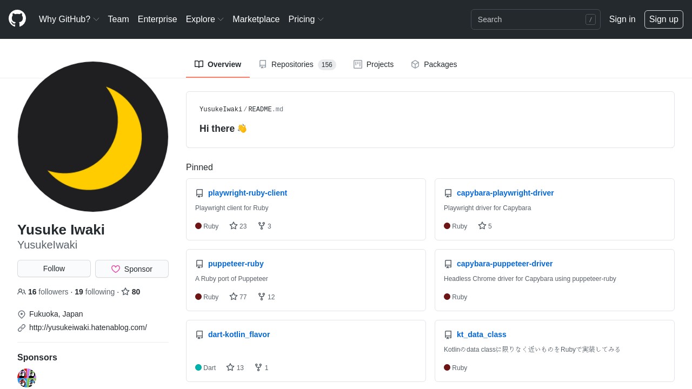Click the followers people icon
The width and height of the screenshot is (692, 389).
[22, 292]
